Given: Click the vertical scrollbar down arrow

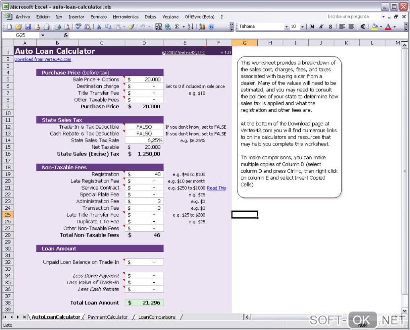Looking at the screenshot, I should [404, 310].
